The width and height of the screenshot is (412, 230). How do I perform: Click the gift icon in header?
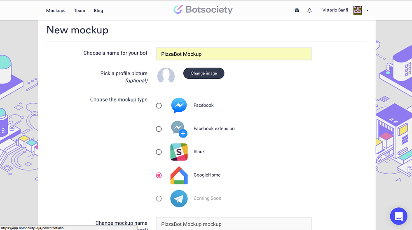coord(297,10)
